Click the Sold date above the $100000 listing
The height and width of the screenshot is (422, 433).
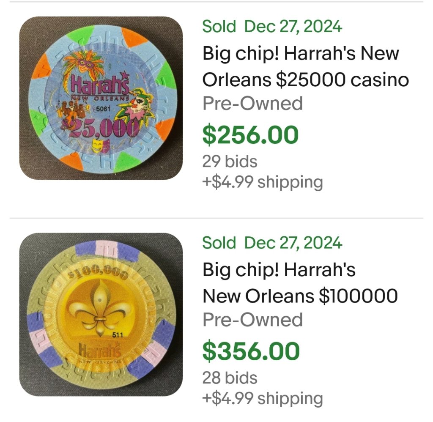272,243
